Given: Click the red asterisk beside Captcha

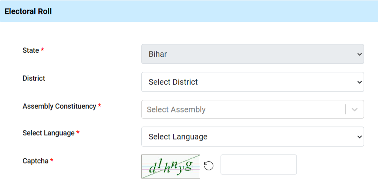Looking at the screenshot, I should [x=52, y=160].
